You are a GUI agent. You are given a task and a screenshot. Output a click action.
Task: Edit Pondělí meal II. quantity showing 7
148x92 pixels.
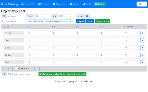click(62, 33)
